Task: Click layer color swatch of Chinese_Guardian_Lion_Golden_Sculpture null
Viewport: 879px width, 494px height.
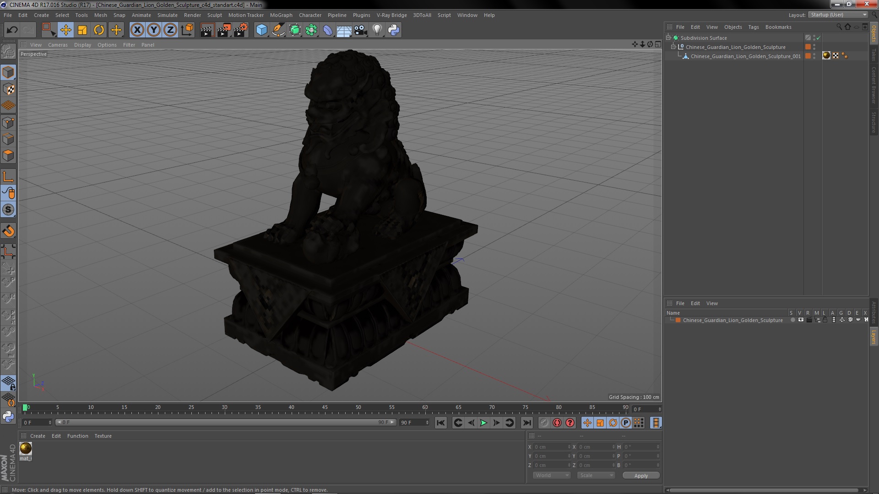Action: pyautogui.click(x=808, y=47)
